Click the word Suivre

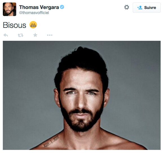[150, 8]
